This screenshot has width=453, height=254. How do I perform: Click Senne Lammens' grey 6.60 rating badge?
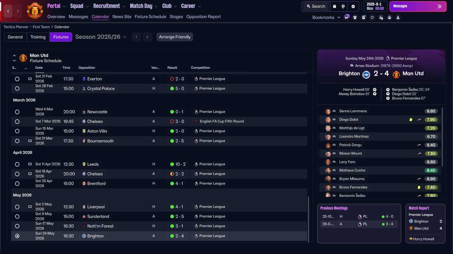(431, 111)
